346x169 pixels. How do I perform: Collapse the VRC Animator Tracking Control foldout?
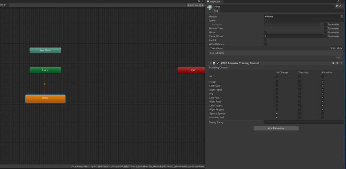click(x=211, y=63)
